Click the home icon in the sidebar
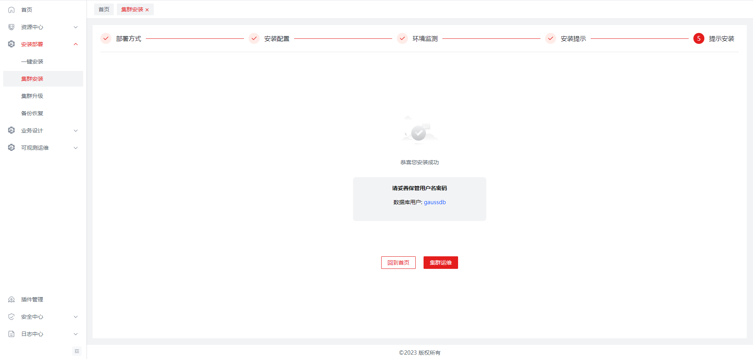Screen dimensions: 753x359 [x=11, y=10]
